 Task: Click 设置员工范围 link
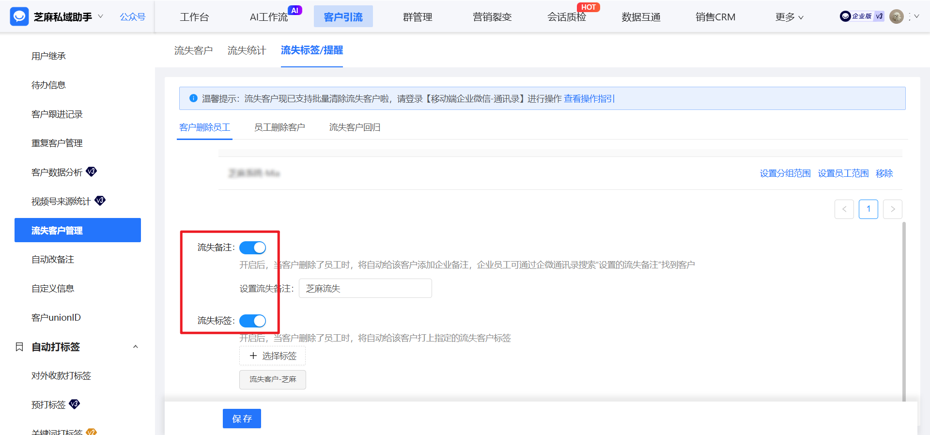[x=843, y=173]
